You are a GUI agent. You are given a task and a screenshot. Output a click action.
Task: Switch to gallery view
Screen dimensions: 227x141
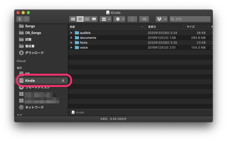click(94, 19)
